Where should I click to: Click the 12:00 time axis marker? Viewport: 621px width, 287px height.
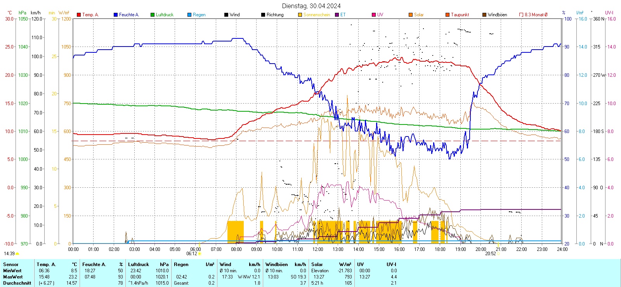click(318, 249)
